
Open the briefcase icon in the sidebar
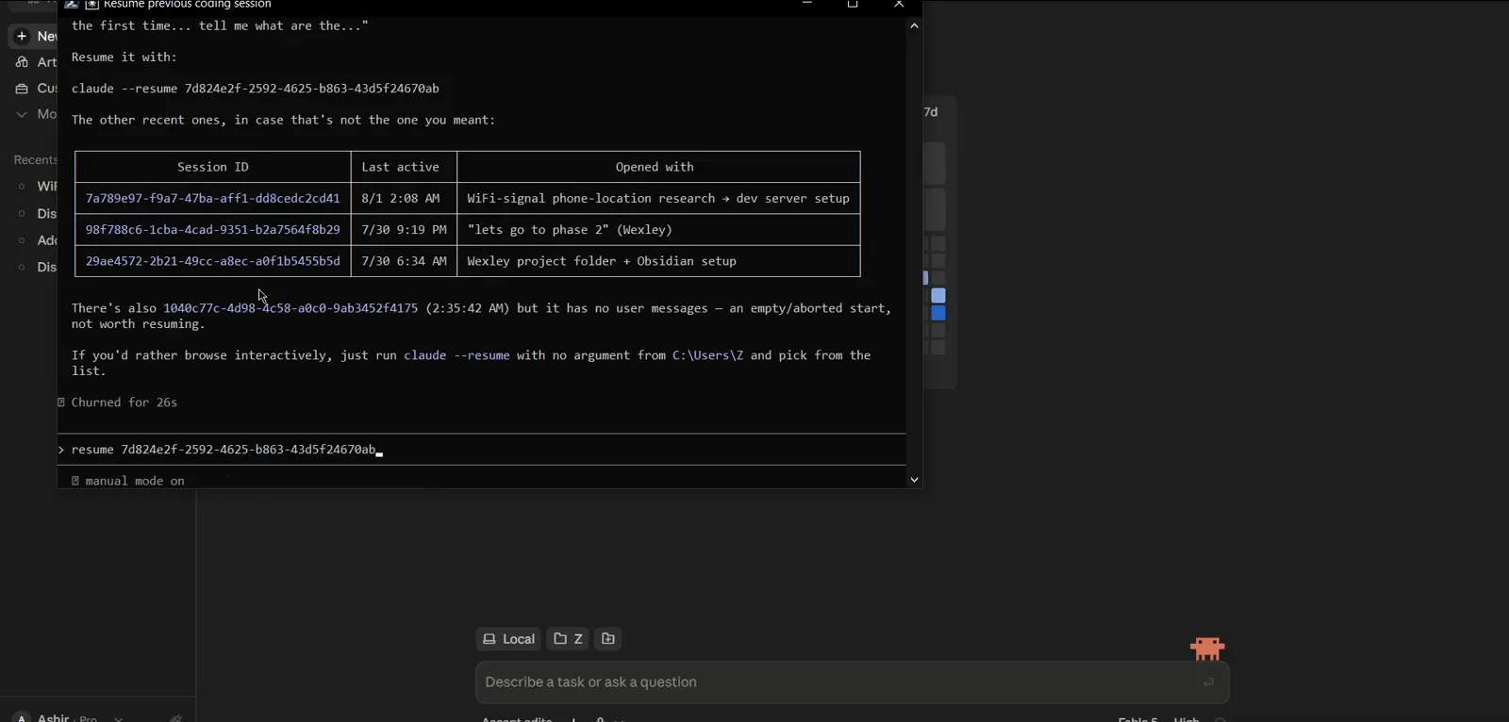[x=22, y=89]
